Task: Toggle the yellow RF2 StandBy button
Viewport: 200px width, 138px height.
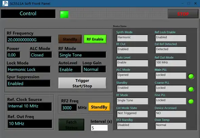Action: 99,107
